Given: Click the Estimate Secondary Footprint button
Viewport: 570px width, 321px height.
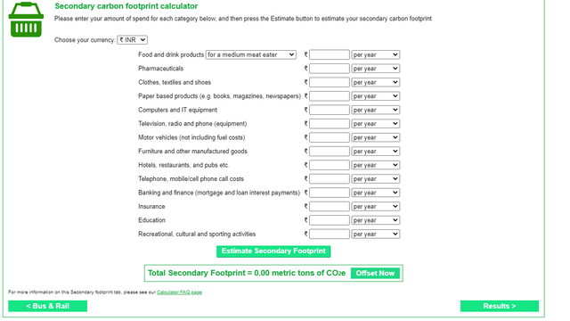Looking at the screenshot, I should [x=273, y=251].
